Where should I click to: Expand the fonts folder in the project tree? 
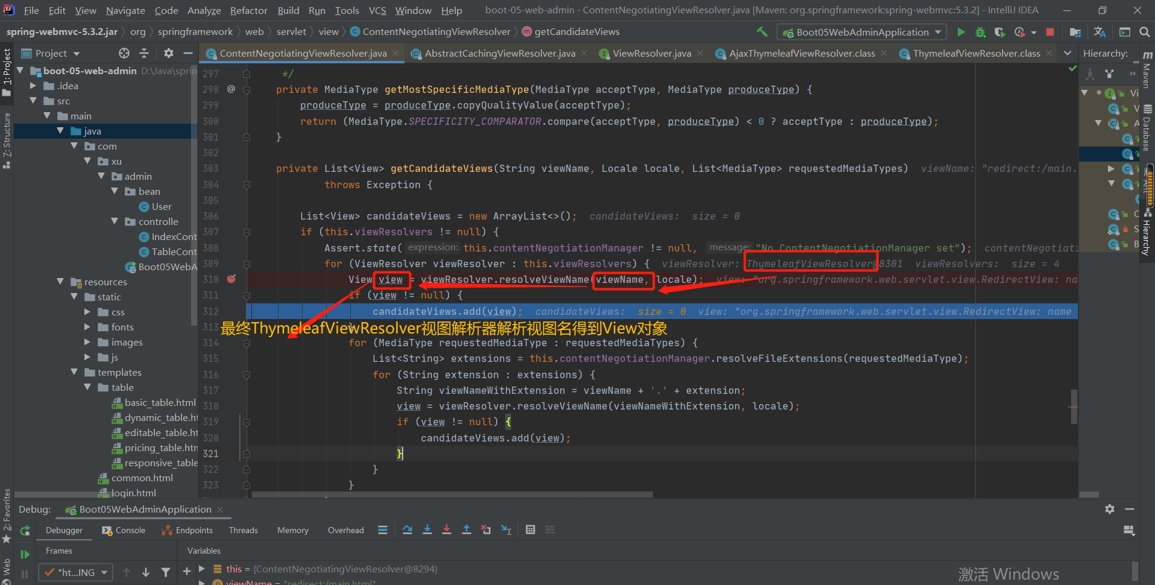pyautogui.click(x=88, y=327)
